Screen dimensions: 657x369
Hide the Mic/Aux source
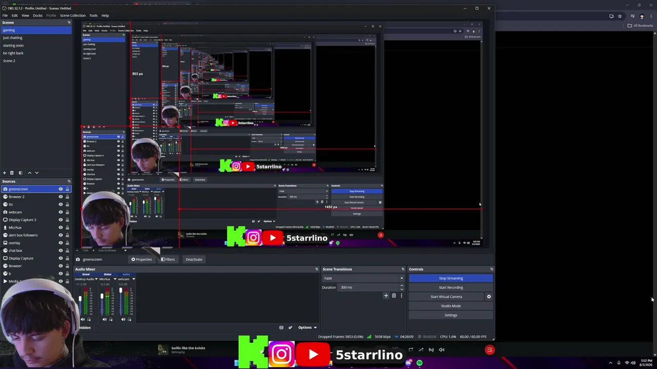(61, 228)
